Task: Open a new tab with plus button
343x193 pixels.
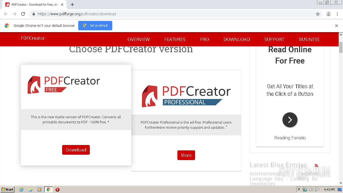Action: (x=72, y=5)
